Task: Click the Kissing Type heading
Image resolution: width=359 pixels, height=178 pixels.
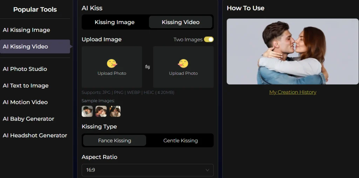Action: 99,126
